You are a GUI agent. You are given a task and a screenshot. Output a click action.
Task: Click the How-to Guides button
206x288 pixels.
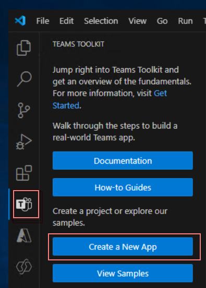coord(123,187)
